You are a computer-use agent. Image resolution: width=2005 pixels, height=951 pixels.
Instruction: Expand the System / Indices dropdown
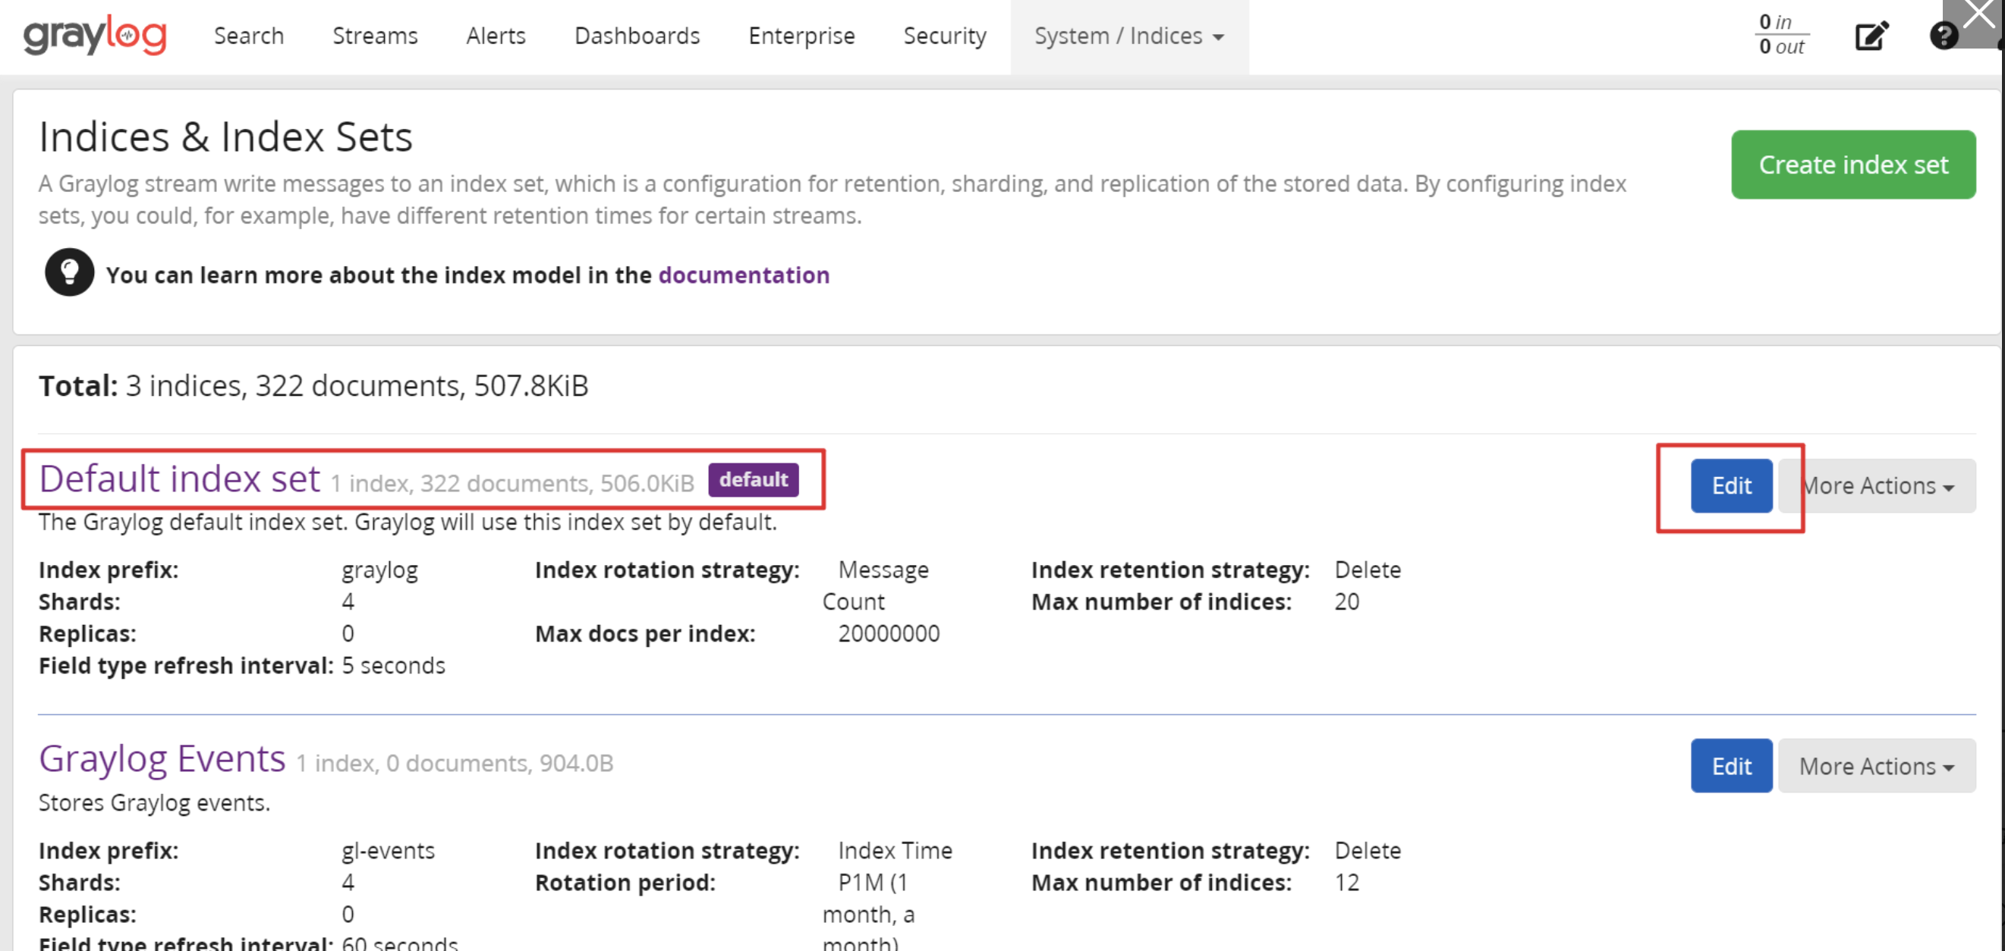pos(1128,36)
